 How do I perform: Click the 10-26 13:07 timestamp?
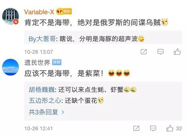[39, 52]
